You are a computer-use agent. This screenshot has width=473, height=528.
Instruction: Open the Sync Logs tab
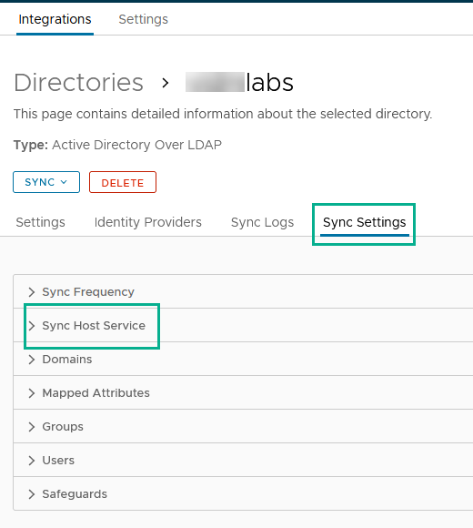262,222
